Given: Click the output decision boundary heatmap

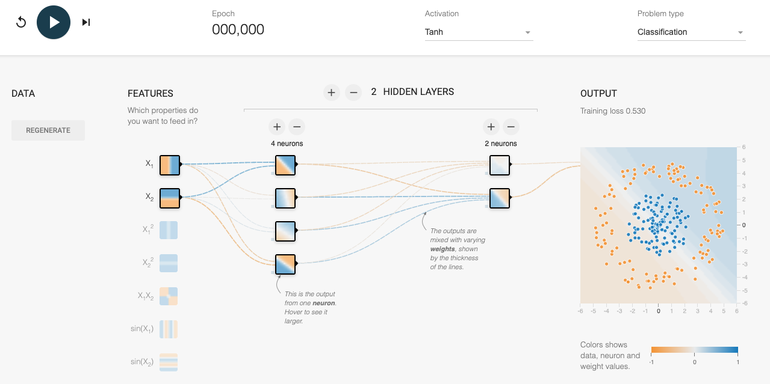Looking at the screenshot, I should pos(659,225).
